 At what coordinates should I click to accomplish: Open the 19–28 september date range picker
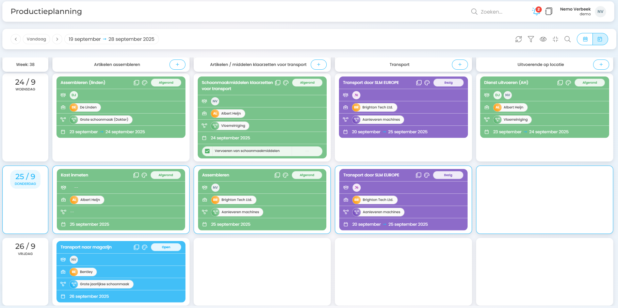click(x=111, y=39)
